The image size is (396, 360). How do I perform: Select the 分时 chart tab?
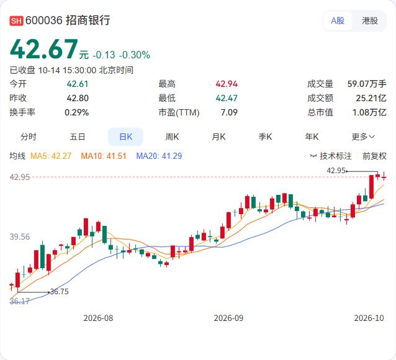click(x=29, y=137)
